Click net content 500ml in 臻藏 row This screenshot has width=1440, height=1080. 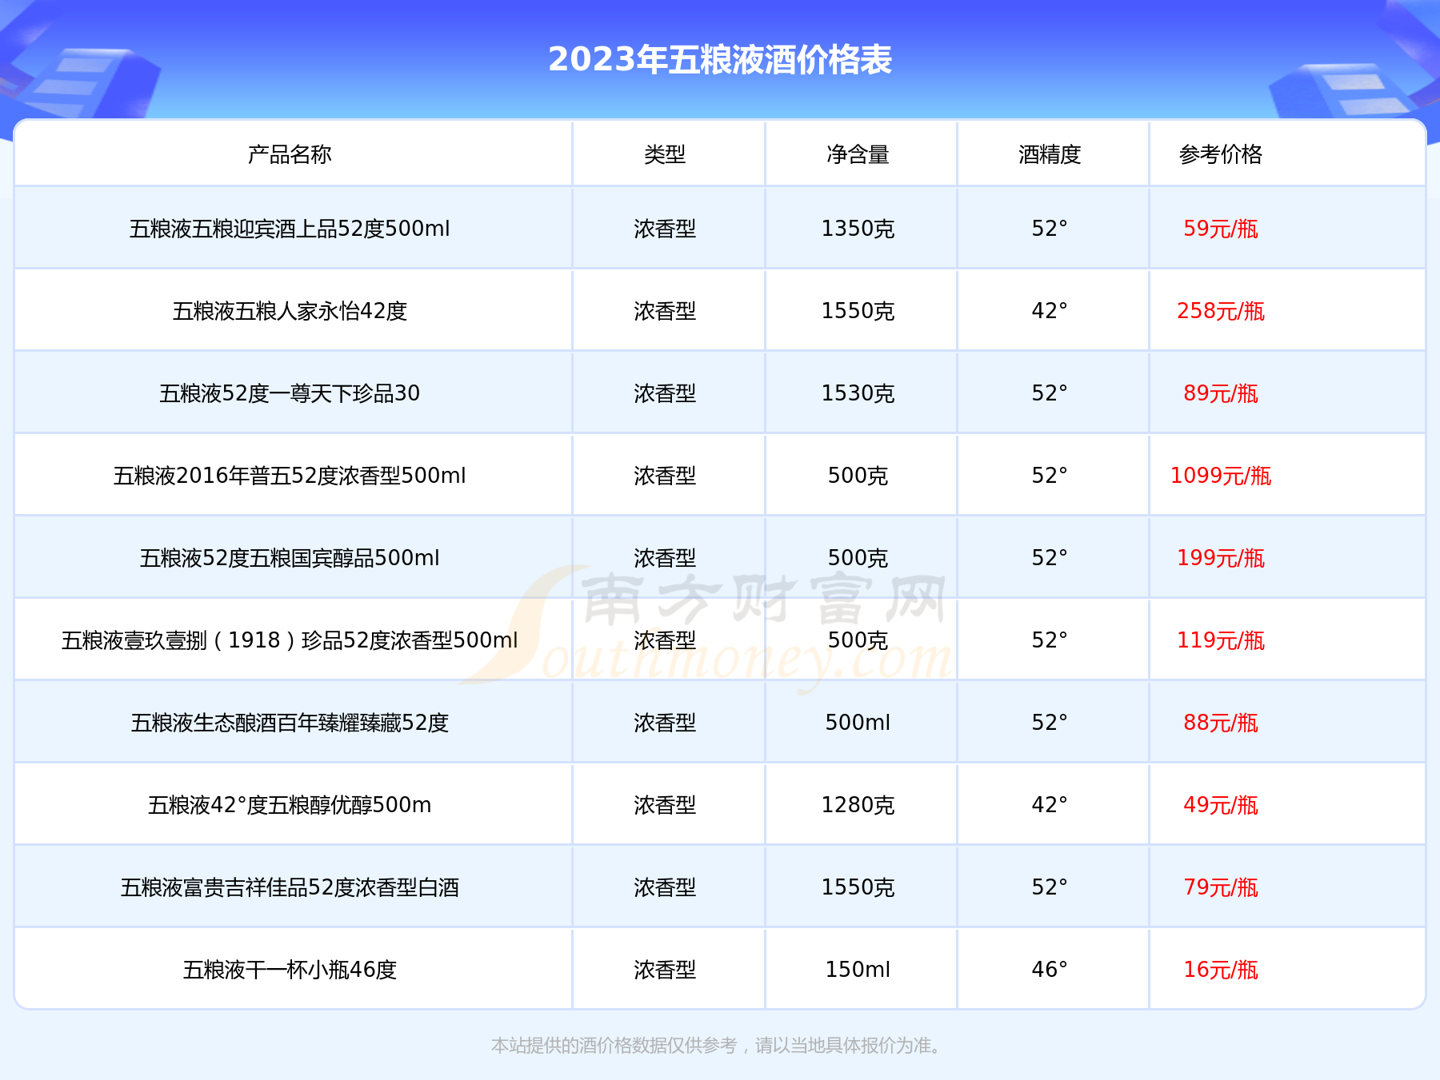[x=858, y=723]
